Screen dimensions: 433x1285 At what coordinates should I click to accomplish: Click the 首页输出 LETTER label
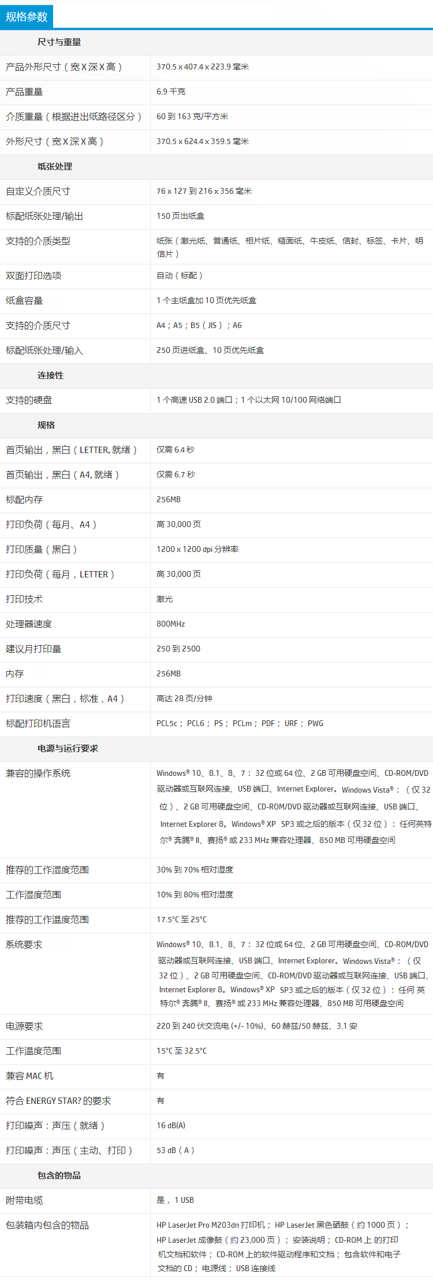pos(72,450)
